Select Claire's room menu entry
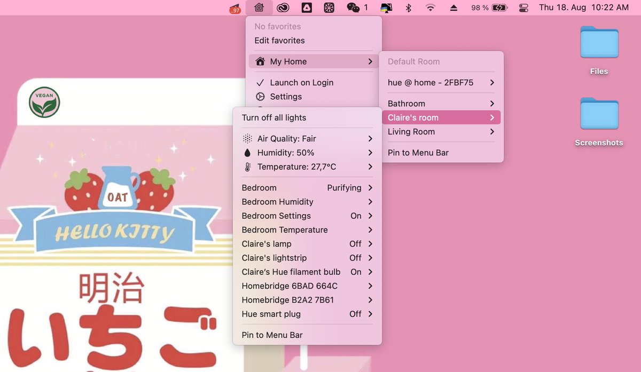 (441, 117)
